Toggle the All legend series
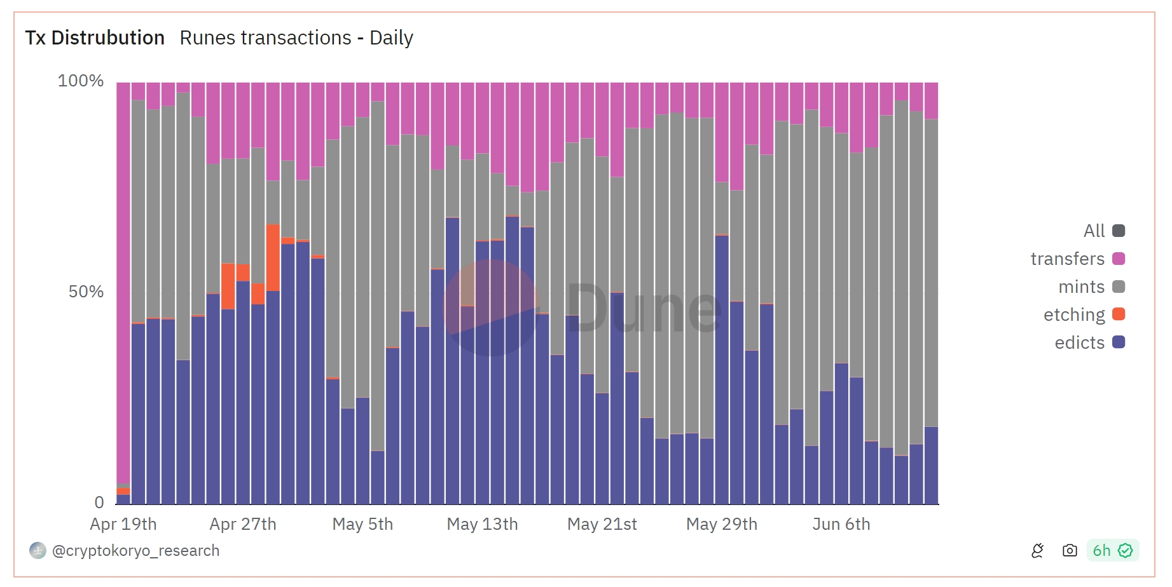This screenshot has height=587, width=1172. (1104, 231)
